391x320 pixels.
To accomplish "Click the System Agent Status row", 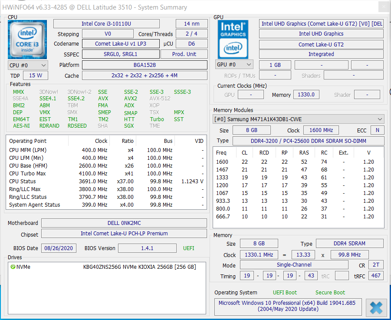I will point(106,205).
